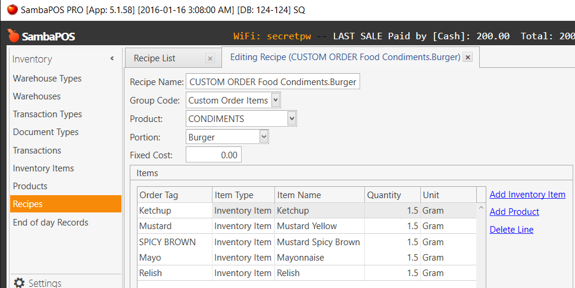This screenshot has width=575, height=288.
Task: Select the Ketchup order tag cell
Action: (x=175, y=211)
